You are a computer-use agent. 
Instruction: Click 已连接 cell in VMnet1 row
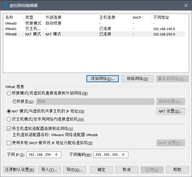click(x=105, y=29)
